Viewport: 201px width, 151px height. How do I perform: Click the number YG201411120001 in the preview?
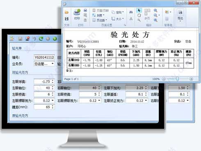point(88,42)
